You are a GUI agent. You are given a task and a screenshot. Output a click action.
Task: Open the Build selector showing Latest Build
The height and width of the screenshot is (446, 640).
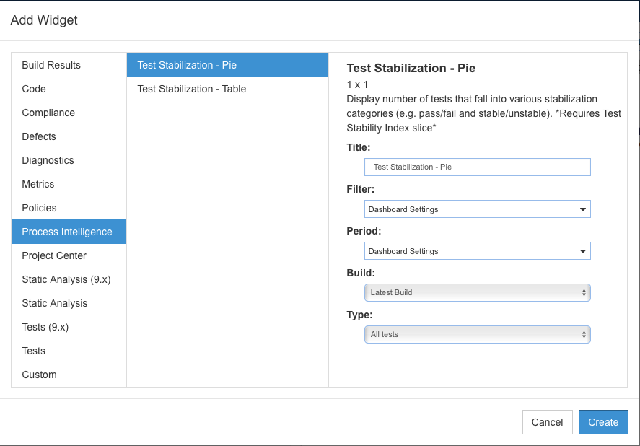click(x=477, y=293)
